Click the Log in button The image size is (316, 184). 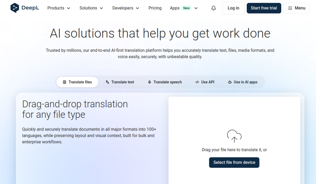(x=234, y=8)
